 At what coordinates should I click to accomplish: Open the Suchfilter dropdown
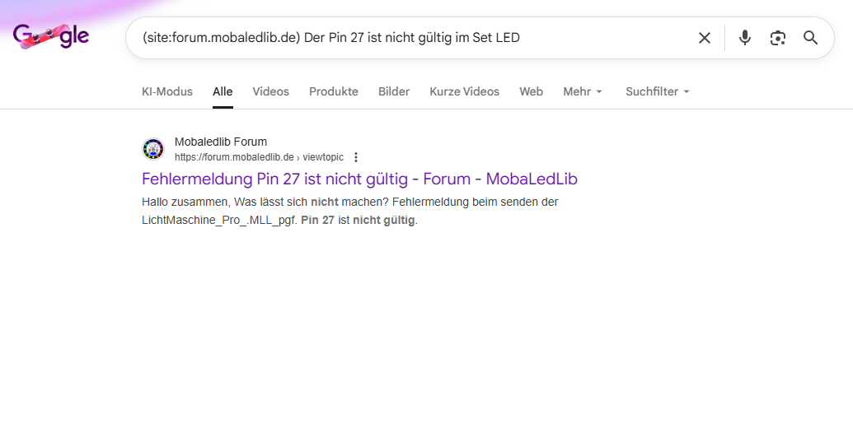coord(657,91)
